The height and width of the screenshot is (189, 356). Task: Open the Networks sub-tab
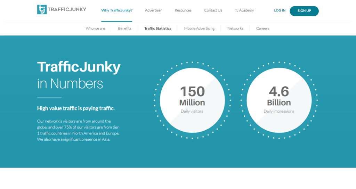click(235, 28)
